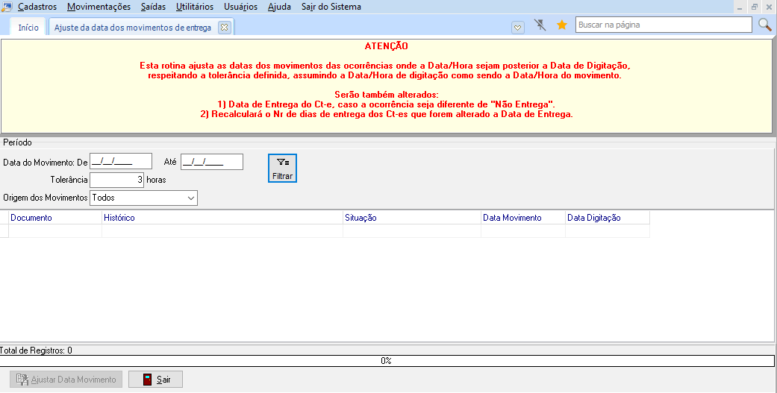The height and width of the screenshot is (393, 777).
Task: Click the Tolerância hours field
Action: 117,180
